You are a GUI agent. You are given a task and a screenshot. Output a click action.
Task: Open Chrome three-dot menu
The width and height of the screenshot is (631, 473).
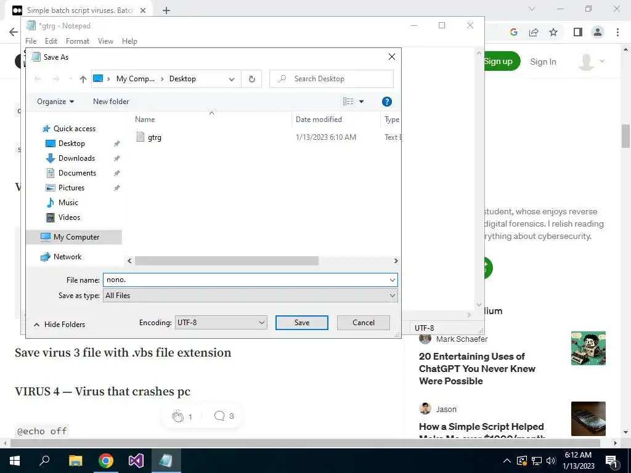(x=617, y=32)
